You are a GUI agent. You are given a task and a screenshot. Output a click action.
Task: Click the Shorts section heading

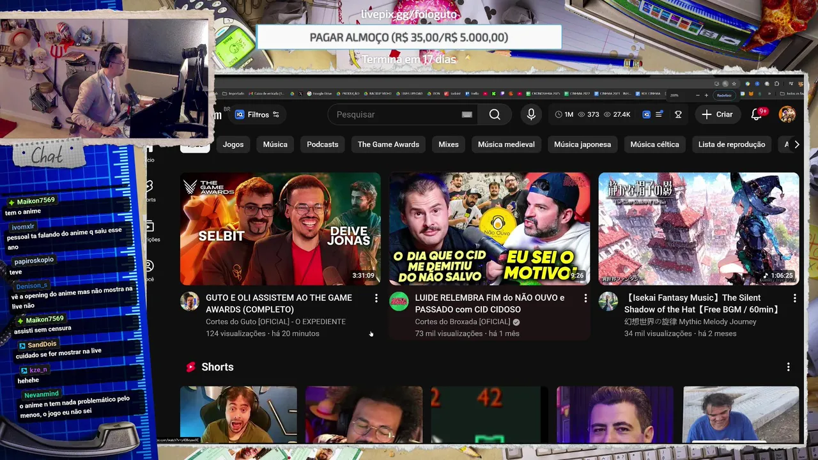[x=217, y=367]
